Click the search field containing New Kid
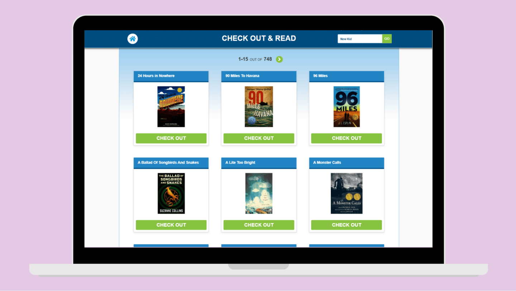Image resolution: width=516 pixels, height=291 pixels. [x=360, y=39]
